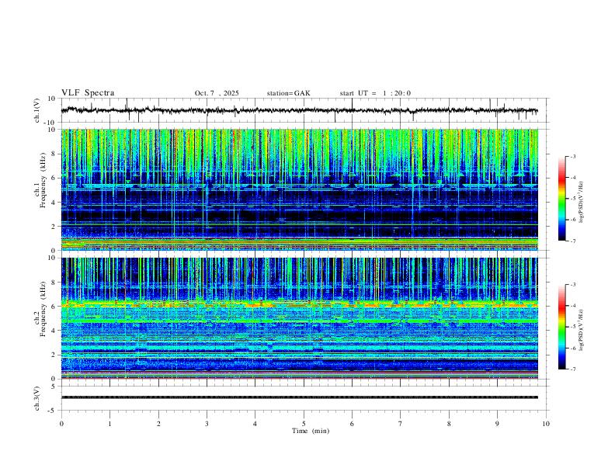Screen dimensions: 615x475
Task: Click the '6' kHz tick on ch.1 frequency axis
Action: pyautogui.click(x=55, y=178)
